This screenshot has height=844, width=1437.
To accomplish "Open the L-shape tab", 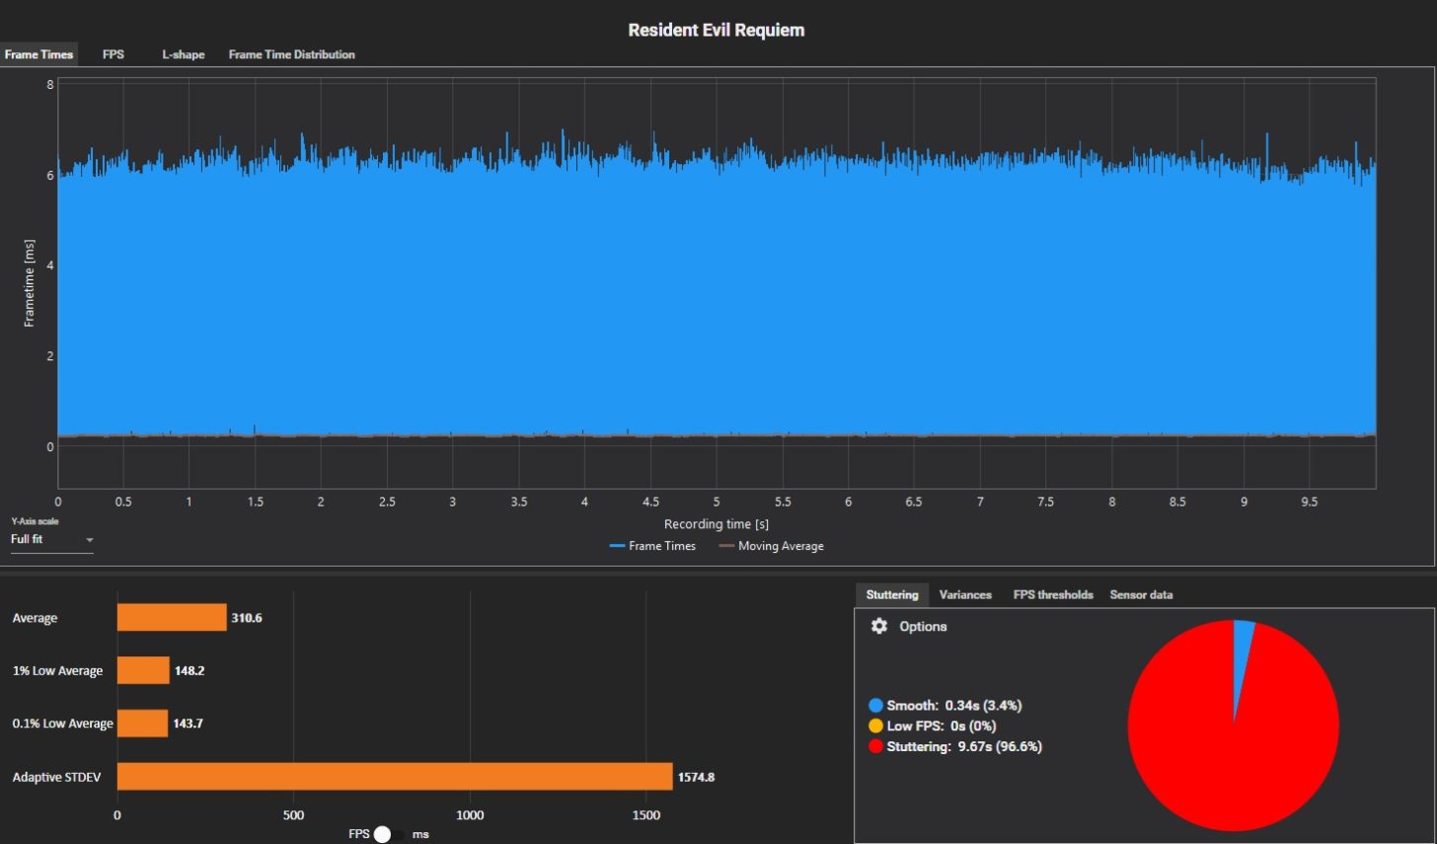I will tap(184, 54).
